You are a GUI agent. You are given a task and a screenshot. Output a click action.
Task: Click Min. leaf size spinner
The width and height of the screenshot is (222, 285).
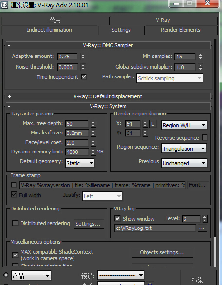(x=93, y=133)
